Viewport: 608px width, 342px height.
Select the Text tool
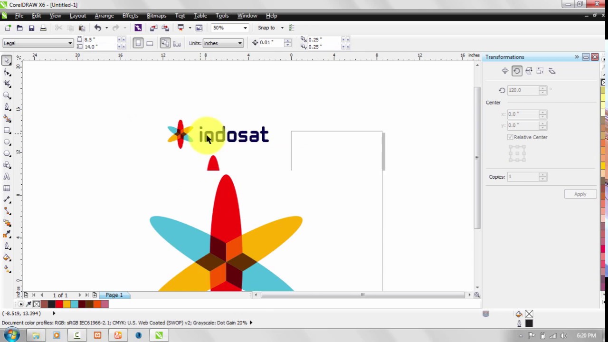(7, 177)
